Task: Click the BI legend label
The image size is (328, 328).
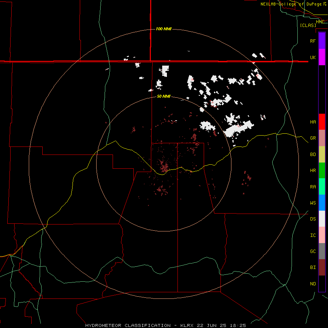Action: tap(313, 268)
